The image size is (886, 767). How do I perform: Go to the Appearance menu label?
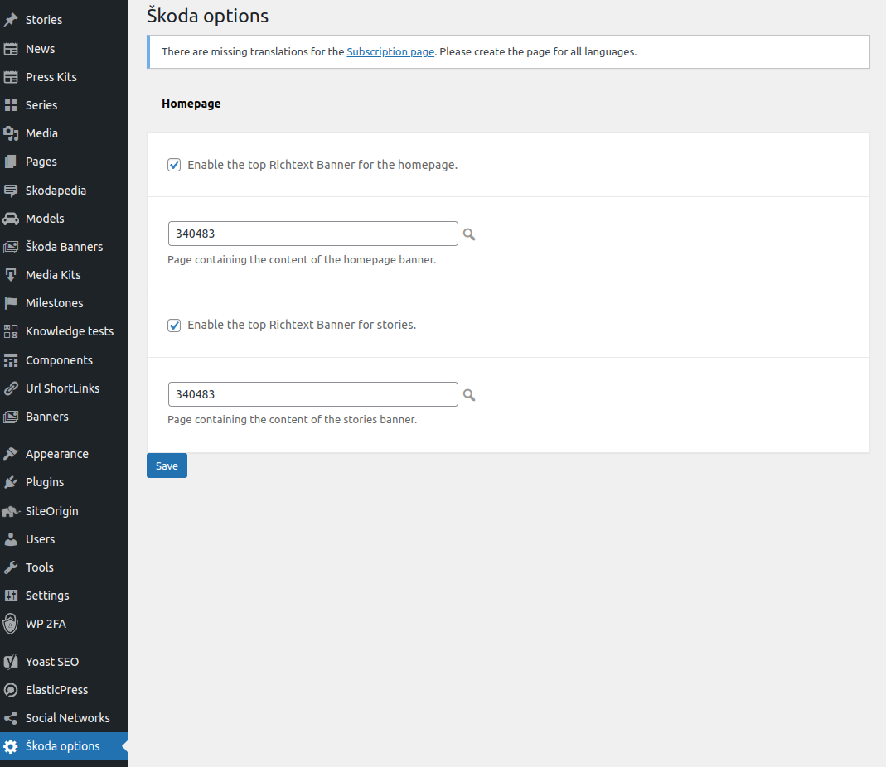pos(57,454)
